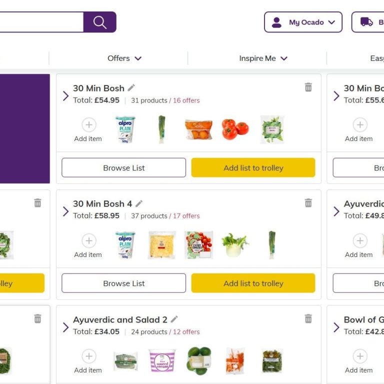Add an item to Ayuverdic and Salad 2
The width and height of the screenshot is (384, 384).
click(88, 356)
